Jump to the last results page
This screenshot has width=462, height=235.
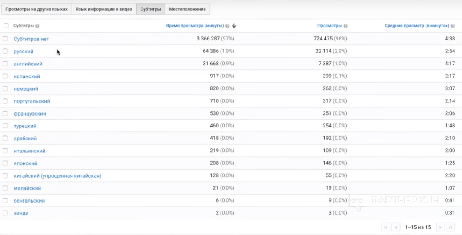point(450,227)
